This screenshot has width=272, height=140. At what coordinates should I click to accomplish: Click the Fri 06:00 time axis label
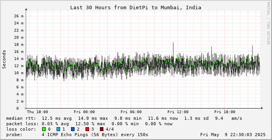[x=131, y=112]
